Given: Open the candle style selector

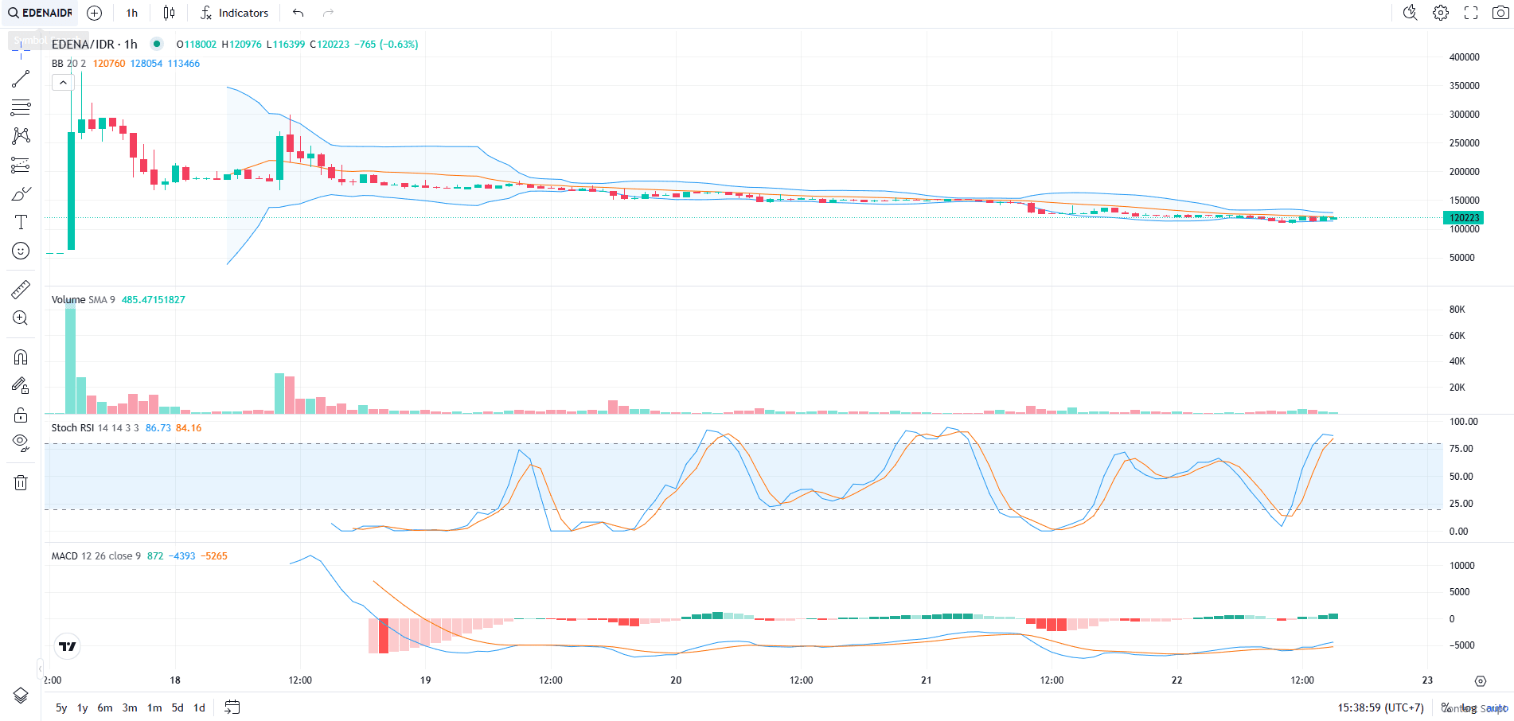Looking at the screenshot, I should [168, 13].
